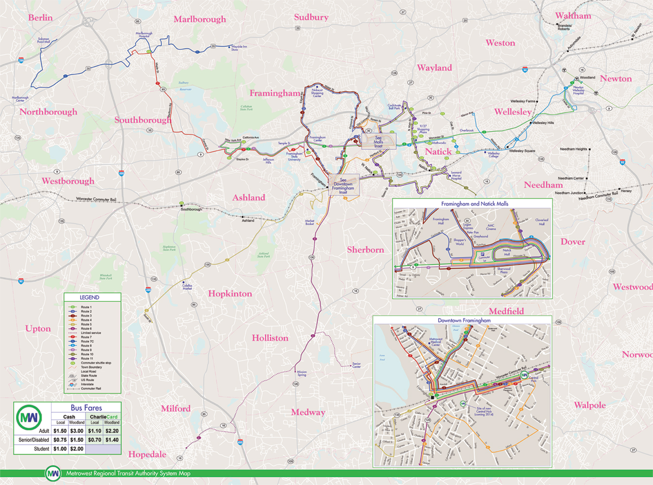Click the footer title 'Metrowest Regional Transit Authority System Map'
This screenshot has width=653, height=485.
129,473
